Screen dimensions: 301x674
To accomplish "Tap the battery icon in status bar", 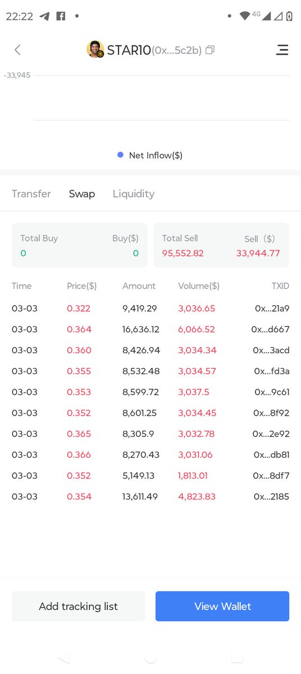I will [x=289, y=16].
